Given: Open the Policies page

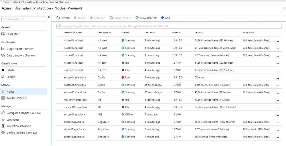Looking at the screenshot, I should tap(11, 77).
